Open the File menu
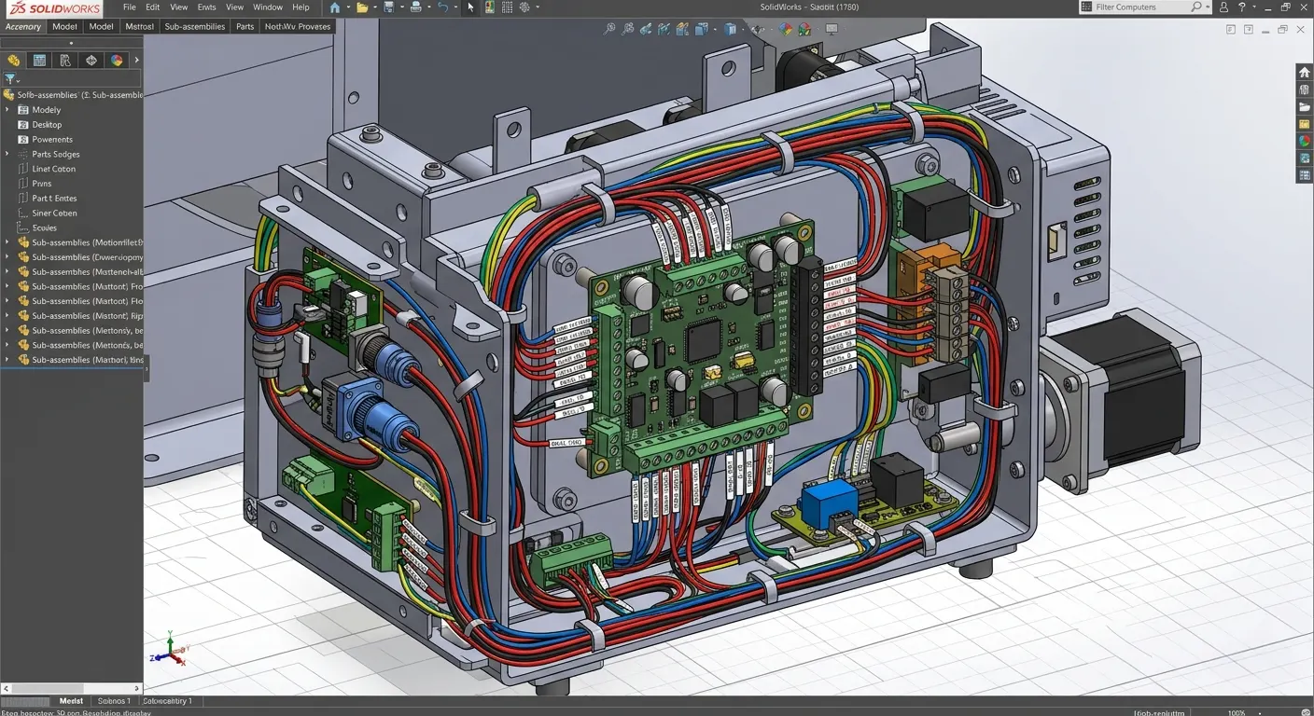Image resolution: width=1314 pixels, height=716 pixels. pos(130,7)
